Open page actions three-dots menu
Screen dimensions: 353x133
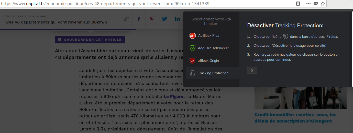(x=308, y=4)
